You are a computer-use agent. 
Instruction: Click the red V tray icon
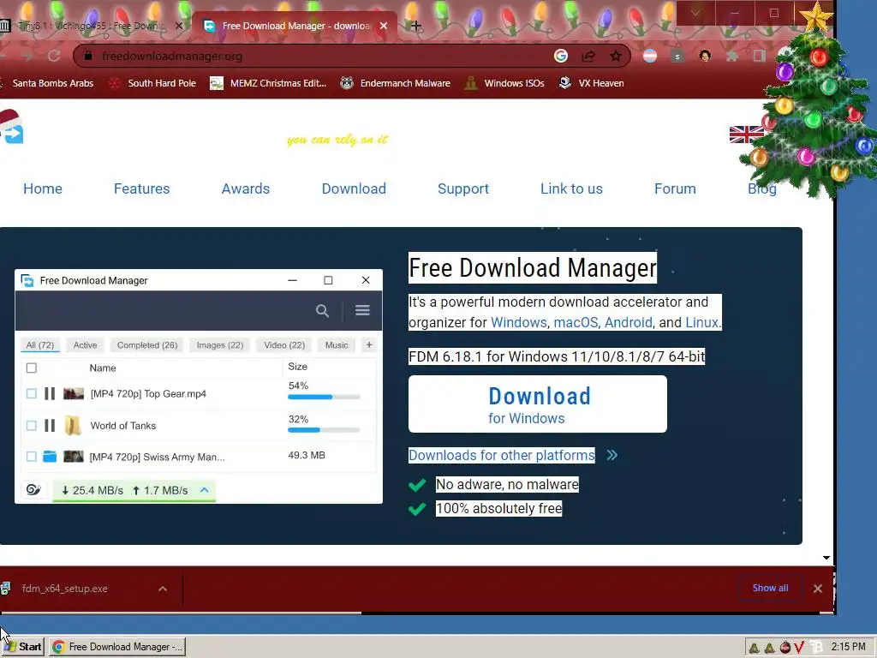point(799,648)
